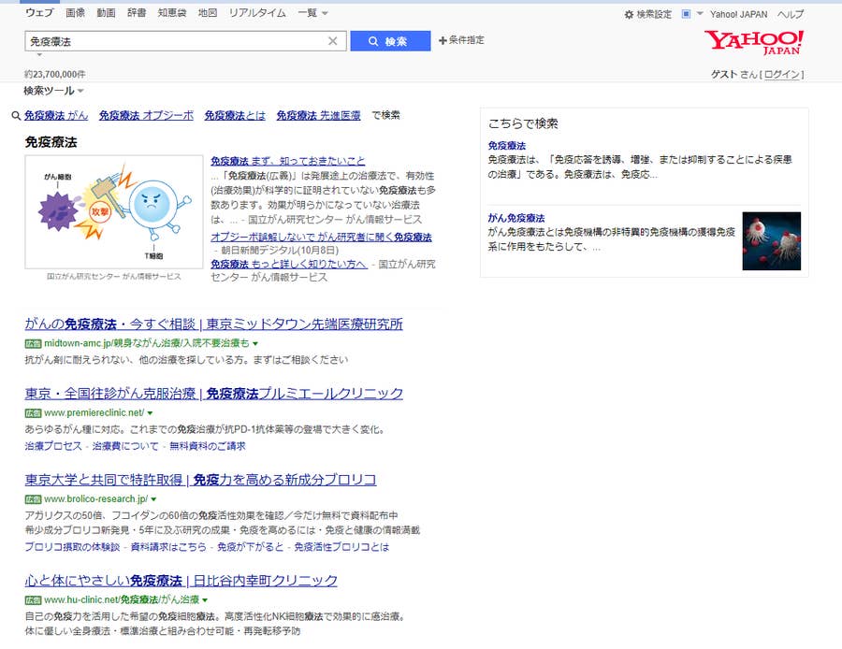
Task: Open the 東京大学と共同で特許取得 result link
Action: [x=200, y=480]
